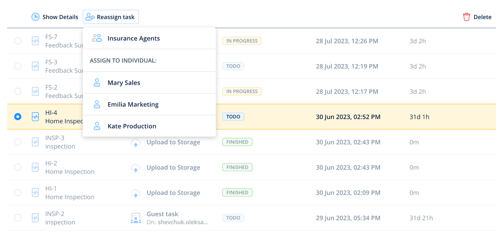The width and height of the screenshot is (501, 232).
Task: Collapse the Reassign task dropdown
Action: pyautogui.click(x=111, y=17)
